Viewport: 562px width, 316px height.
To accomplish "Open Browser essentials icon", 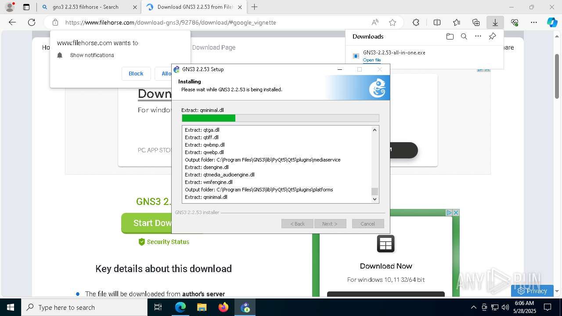I will click(x=515, y=22).
